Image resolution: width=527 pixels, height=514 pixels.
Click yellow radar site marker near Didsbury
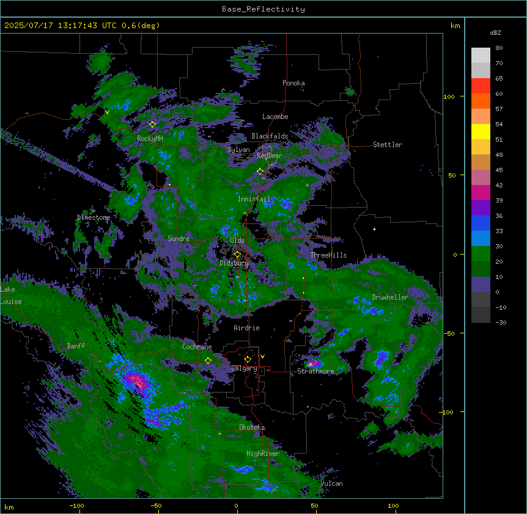[238, 255]
